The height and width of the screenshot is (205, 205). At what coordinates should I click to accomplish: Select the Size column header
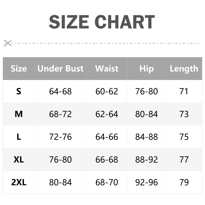(x=19, y=69)
